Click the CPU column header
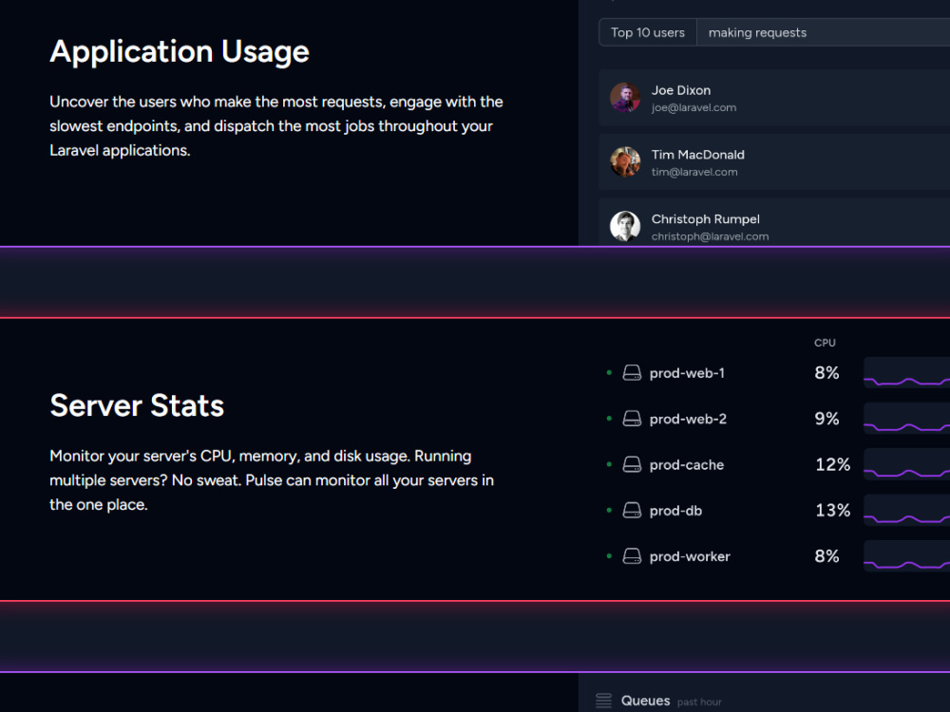The width and height of the screenshot is (950, 712). click(x=825, y=344)
